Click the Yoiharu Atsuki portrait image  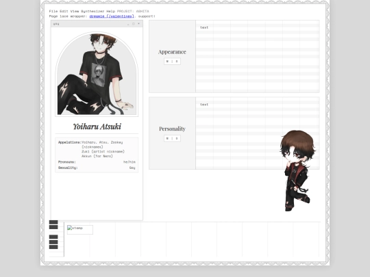pyautogui.click(x=97, y=74)
